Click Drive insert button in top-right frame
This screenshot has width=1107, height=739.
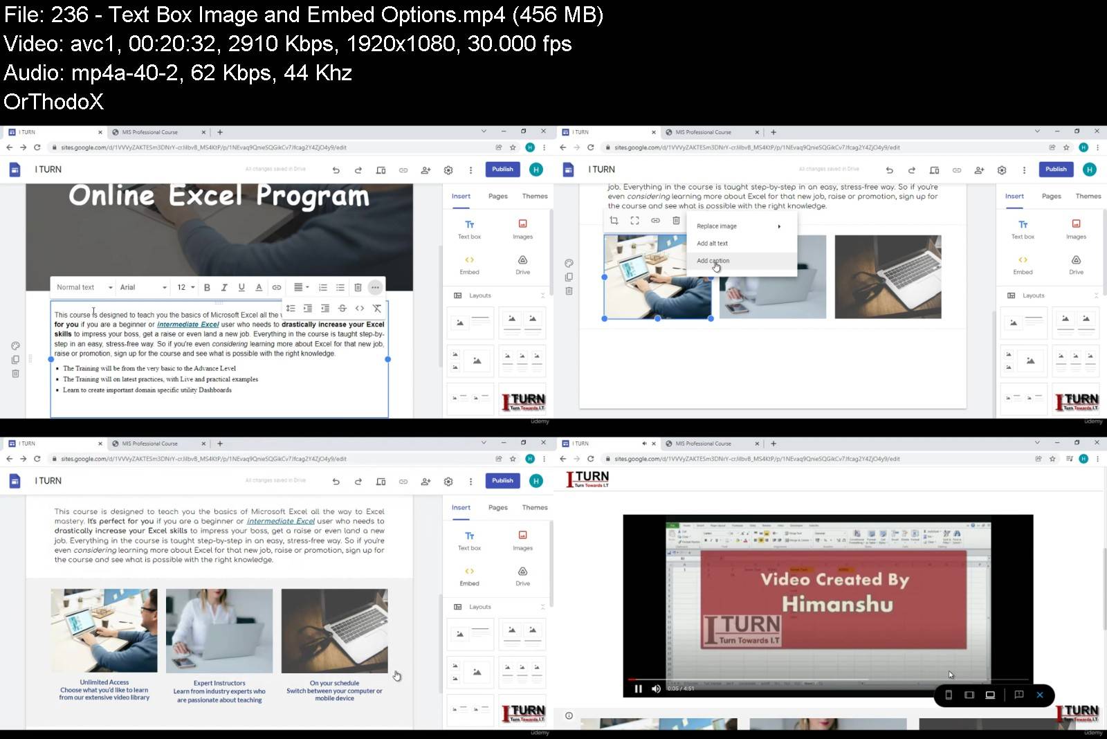click(1076, 264)
